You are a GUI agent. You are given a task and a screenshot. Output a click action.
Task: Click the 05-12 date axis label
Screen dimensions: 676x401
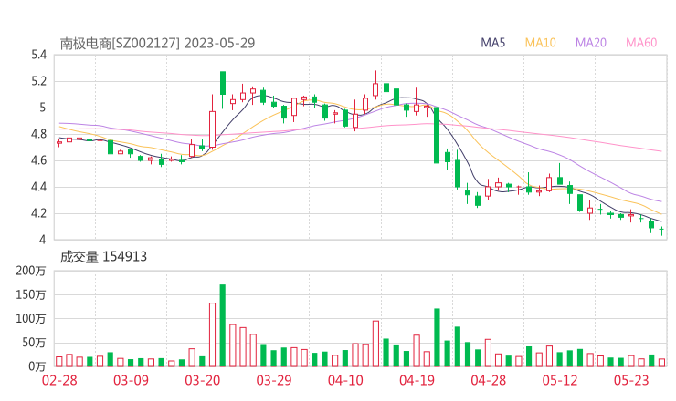pos(560,380)
